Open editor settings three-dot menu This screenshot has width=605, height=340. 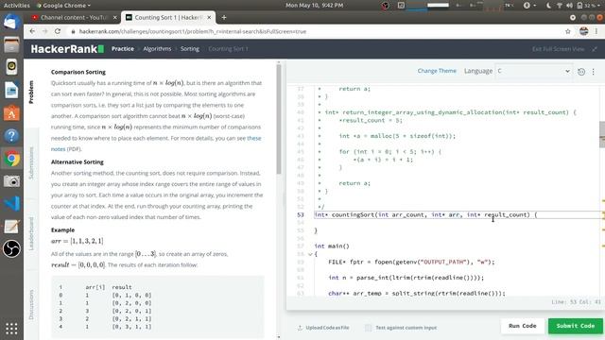click(594, 72)
